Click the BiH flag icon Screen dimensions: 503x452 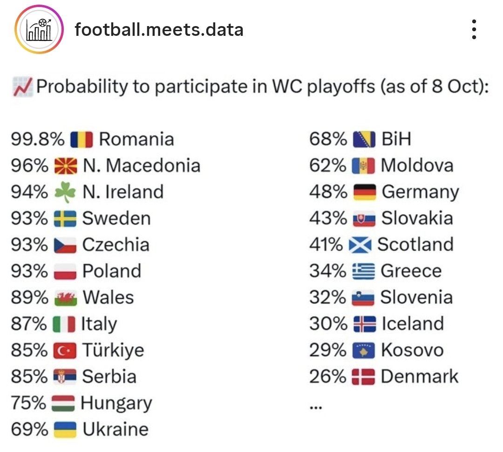click(x=364, y=139)
